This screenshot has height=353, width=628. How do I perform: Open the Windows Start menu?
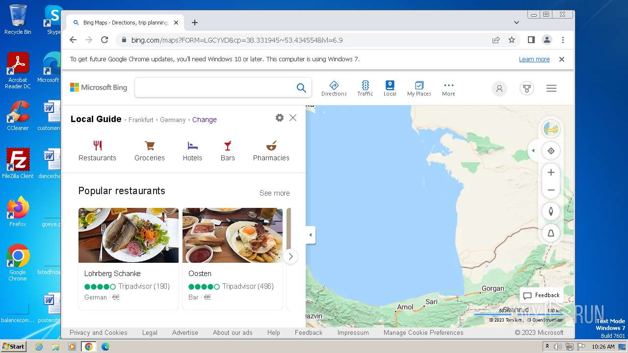13,347
